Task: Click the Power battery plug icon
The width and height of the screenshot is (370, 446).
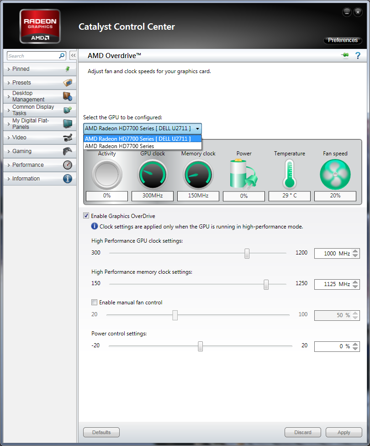Action: pyautogui.click(x=244, y=175)
